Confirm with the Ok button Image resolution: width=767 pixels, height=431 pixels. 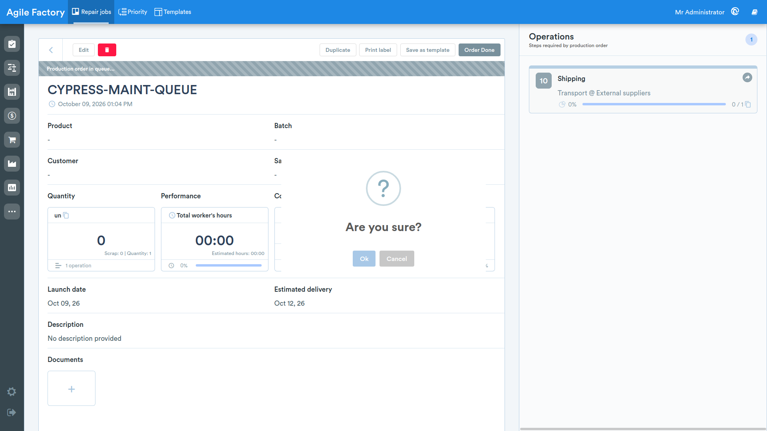364,259
